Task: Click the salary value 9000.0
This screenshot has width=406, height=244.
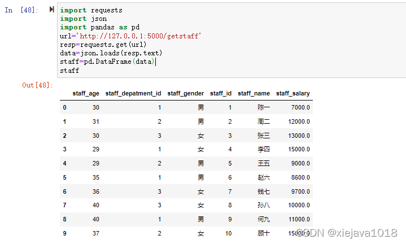Action: click(x=300, y=163)
